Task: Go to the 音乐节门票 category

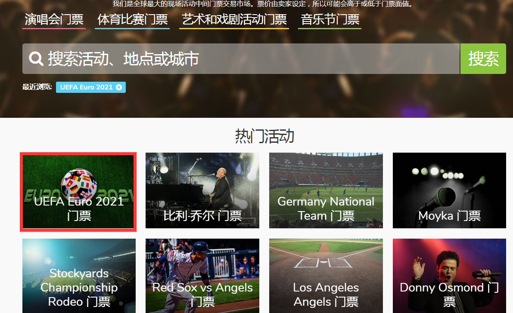Action: (330, 20)
